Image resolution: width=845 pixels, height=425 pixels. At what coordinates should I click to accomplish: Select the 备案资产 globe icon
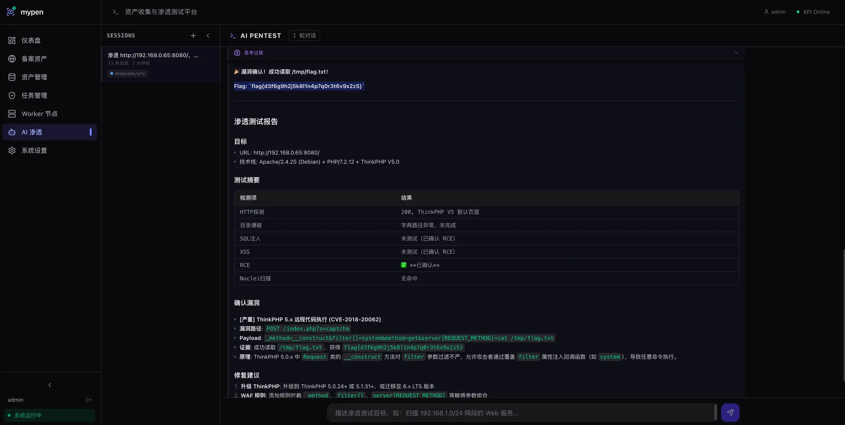(12, 59)
